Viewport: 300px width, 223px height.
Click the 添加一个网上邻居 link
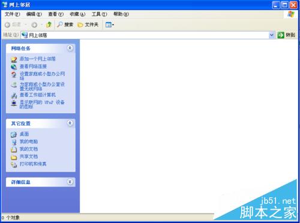coord(38,59)
